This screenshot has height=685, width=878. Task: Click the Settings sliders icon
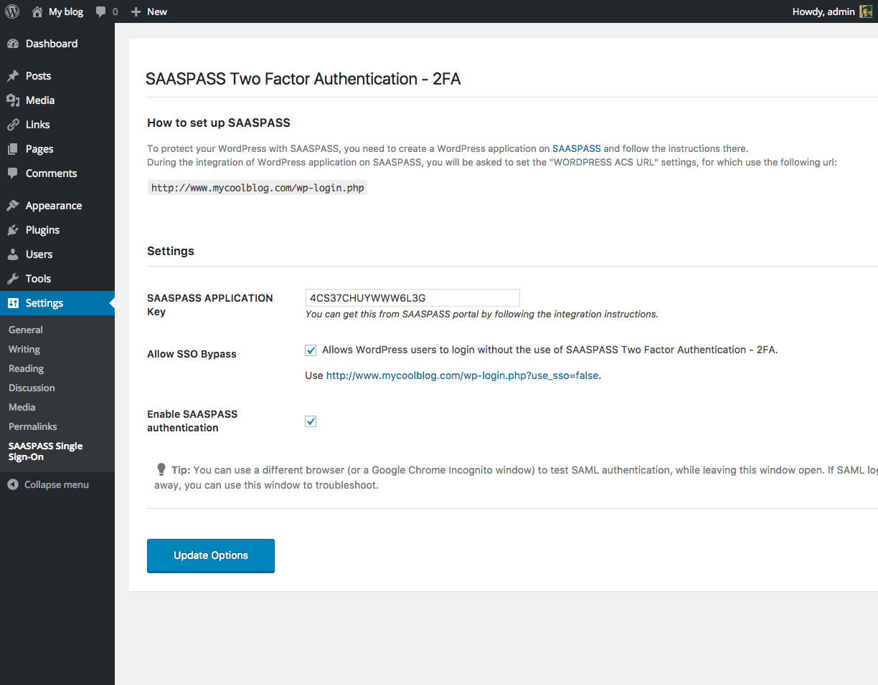coord(13,303)
